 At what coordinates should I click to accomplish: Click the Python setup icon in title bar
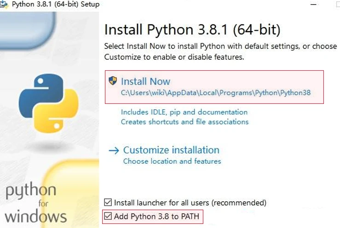[x=5, y=4]
